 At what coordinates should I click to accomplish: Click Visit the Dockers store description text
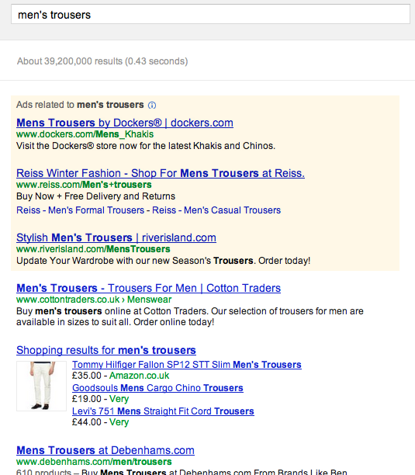tap(146, 146)
